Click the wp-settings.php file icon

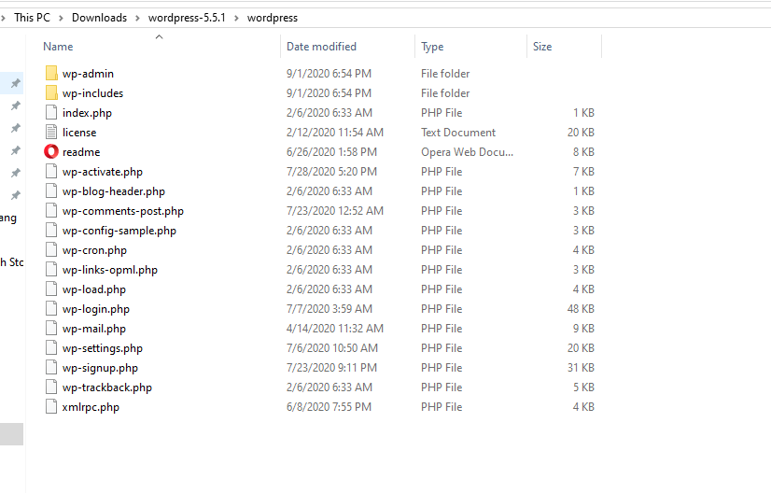point(51,348)
